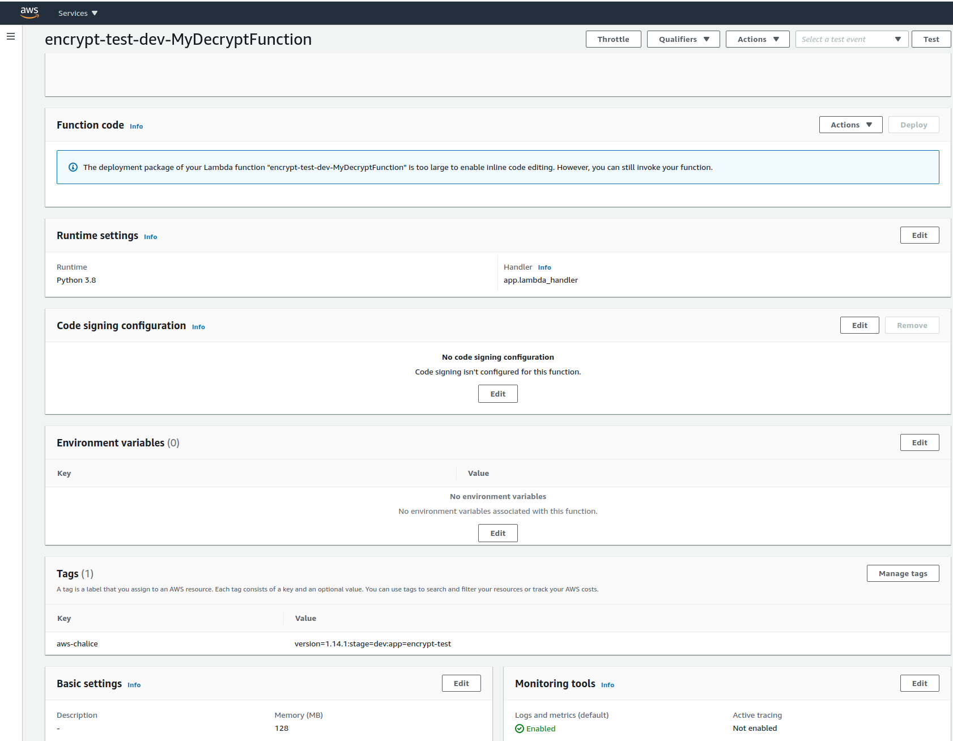
Task: Edit the Basic settings section
Action: [461, 683]
